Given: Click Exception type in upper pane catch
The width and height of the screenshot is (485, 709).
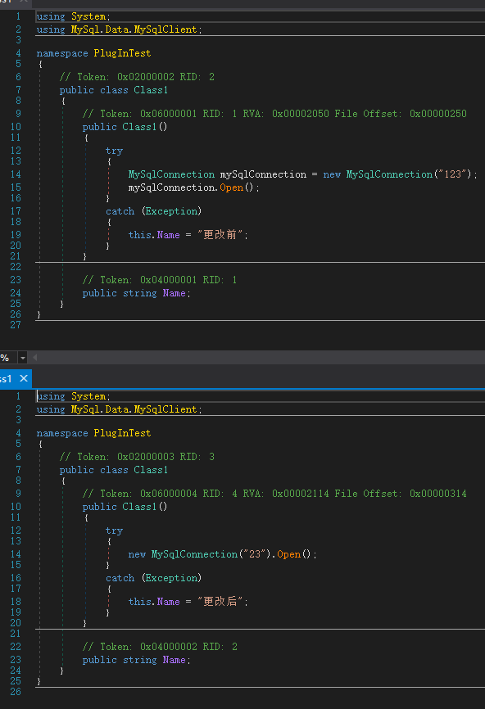Looking at the screenshot, I should (171, 211).
